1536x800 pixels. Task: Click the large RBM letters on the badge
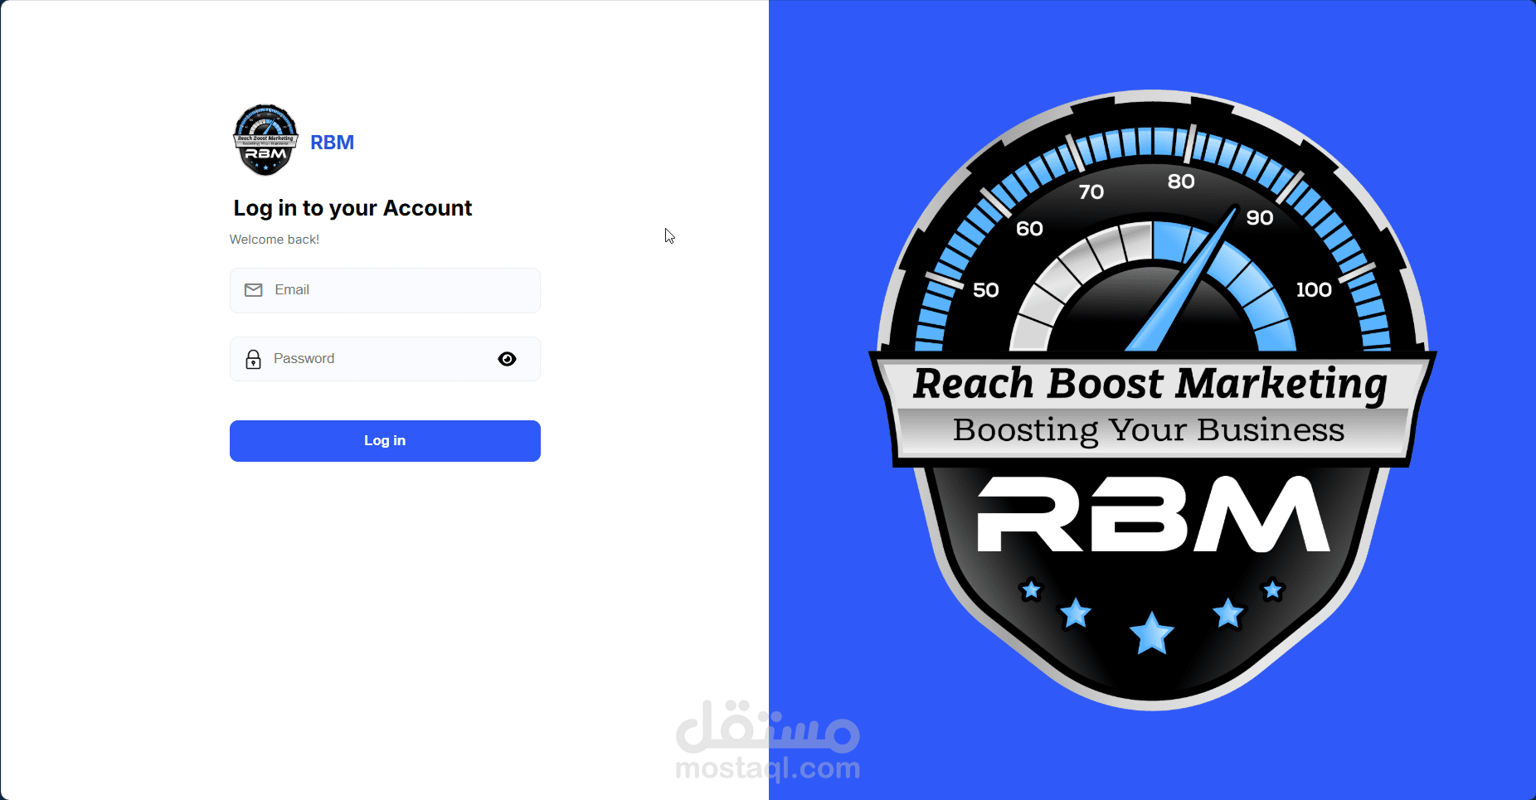(x=1153, y=514)
